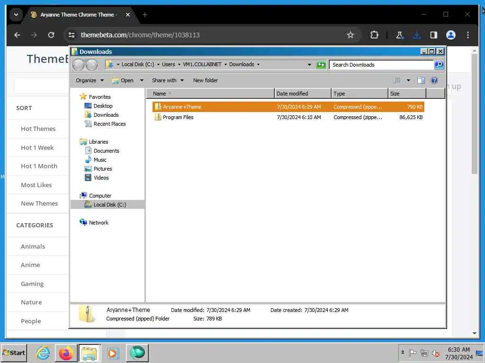Change view with the view icon

[x=397, y=80]
